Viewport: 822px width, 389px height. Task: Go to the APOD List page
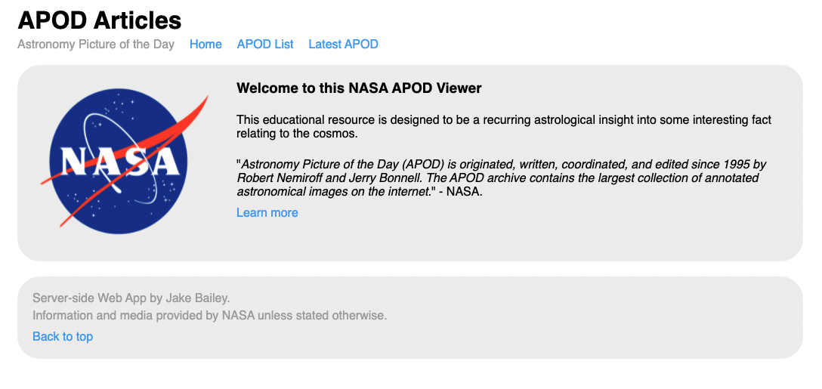pos(265,45)
